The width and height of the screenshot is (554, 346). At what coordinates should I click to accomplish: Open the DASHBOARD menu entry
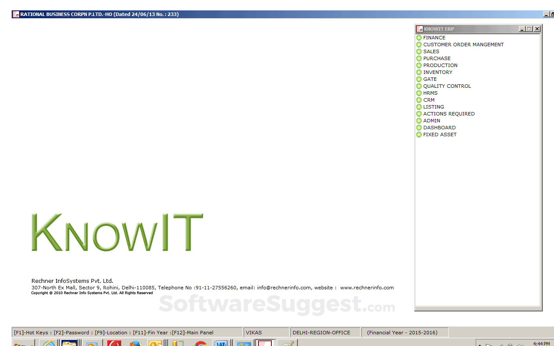439,128
